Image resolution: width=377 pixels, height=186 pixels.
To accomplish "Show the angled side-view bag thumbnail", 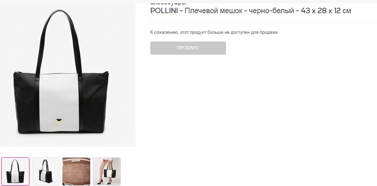I will (x=46, y=171).
